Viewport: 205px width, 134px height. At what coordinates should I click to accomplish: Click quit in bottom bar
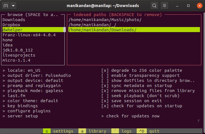pos(154,131)
